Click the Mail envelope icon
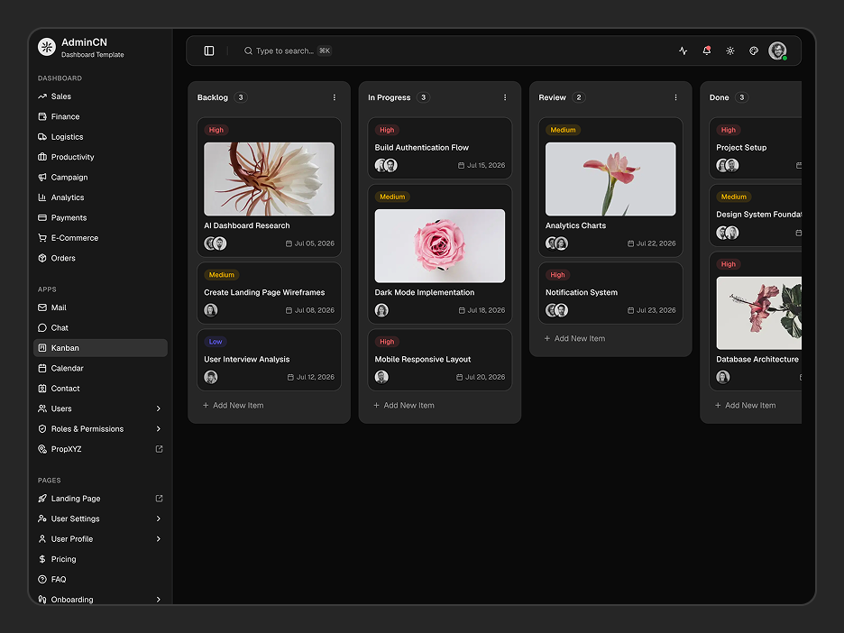This screenshot has height=633, width=844. [x=42, y=307]
